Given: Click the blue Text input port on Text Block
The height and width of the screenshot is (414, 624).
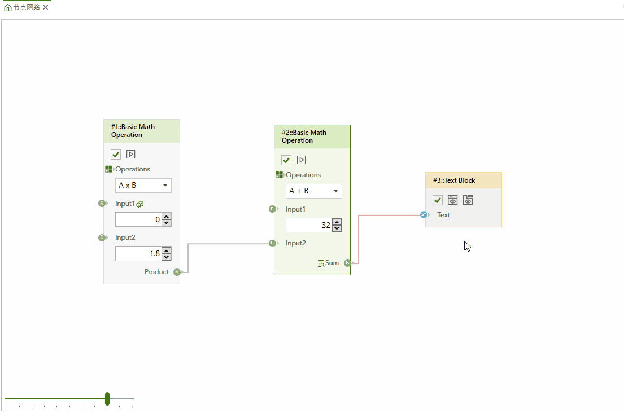Looking at the screenshot, I should [x=424, y=215].
